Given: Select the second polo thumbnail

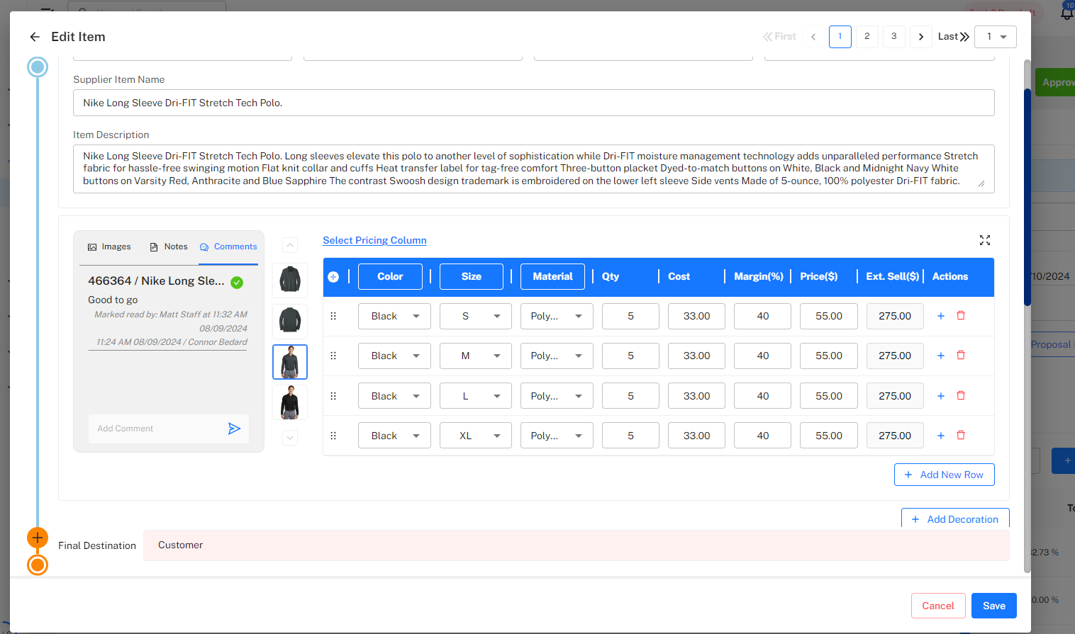Looking at the screenshot, I should pos(290,320).
